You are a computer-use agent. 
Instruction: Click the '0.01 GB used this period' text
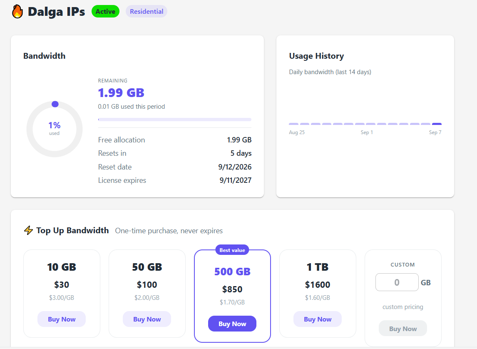(132, 107)
